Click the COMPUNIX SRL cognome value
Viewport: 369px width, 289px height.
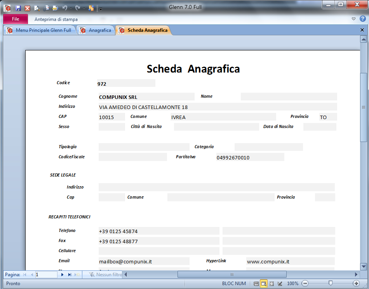tap(118, 97)
